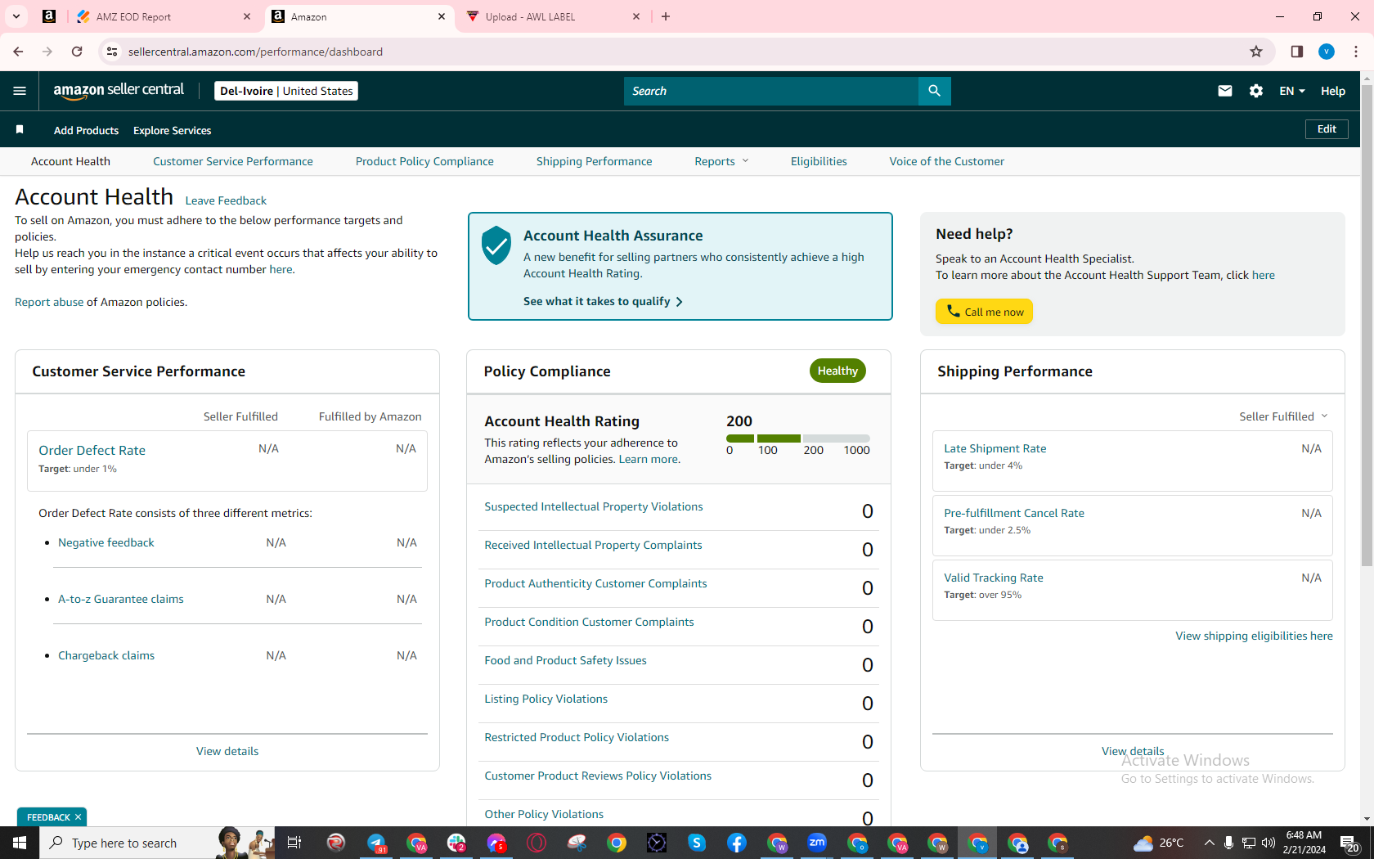Open the Windows Start menu
Screen dimensions: 1374x859
[x=20, y=843]
